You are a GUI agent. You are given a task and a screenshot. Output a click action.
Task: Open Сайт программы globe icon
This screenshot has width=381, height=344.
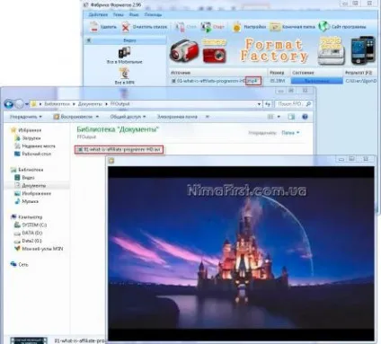[323, 27]
